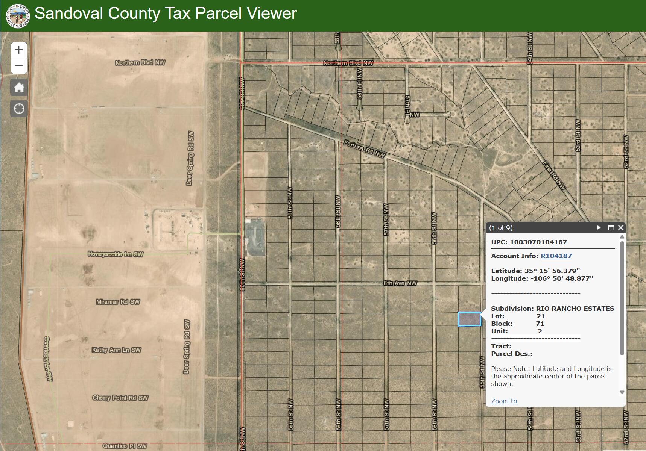Click the Fina Rd NW label
Viewport: 646px width, 451px height.
click(555, 175)
